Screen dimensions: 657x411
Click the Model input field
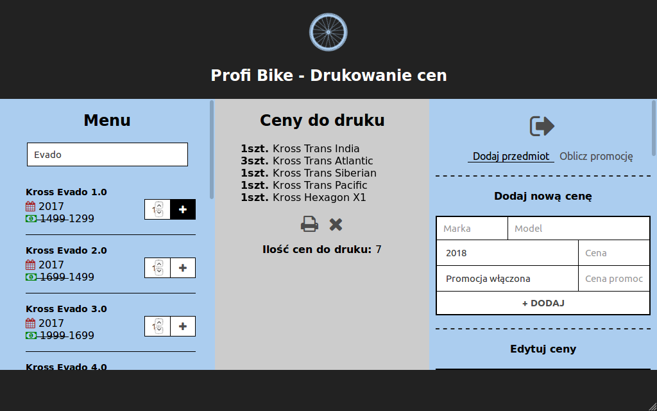pos(579,229)
